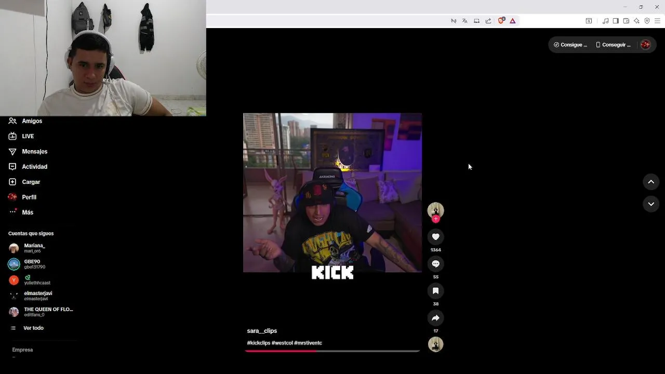Bookmark the video to favorites
Image resolution: width=665 pixels, height=374 pixels.
[x=435, y=291]
